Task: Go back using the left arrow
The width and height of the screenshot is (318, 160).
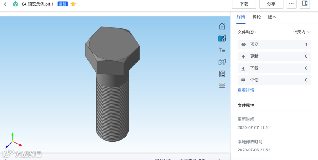Action: click(5, 4)
